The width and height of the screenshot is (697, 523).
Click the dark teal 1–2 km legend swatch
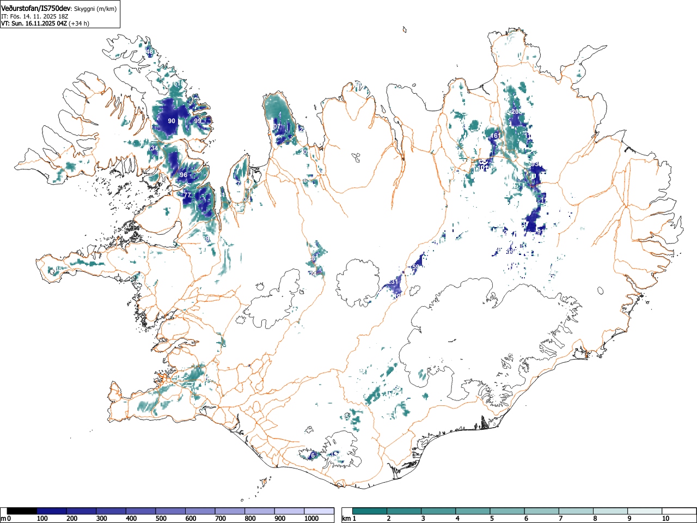pyautogui.click(x=370, y=511)
